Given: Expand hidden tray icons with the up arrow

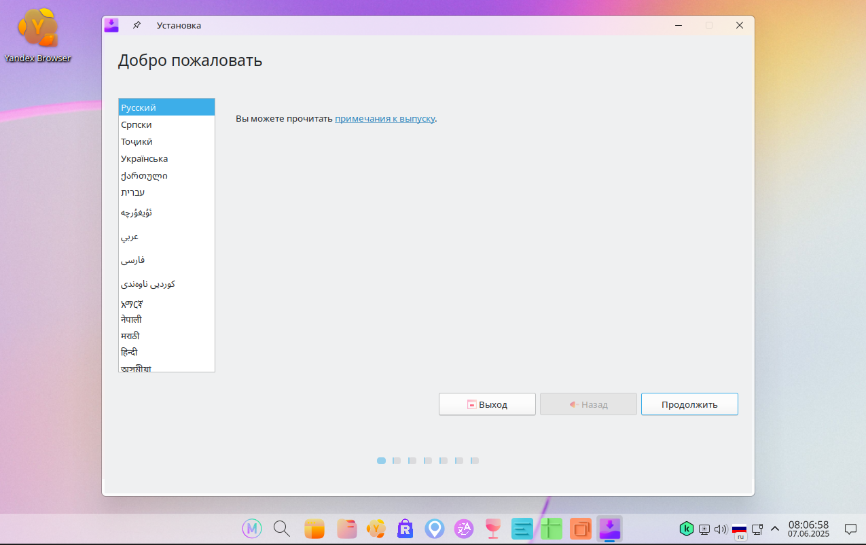Looking at the screenshot, I should [775, 529].
